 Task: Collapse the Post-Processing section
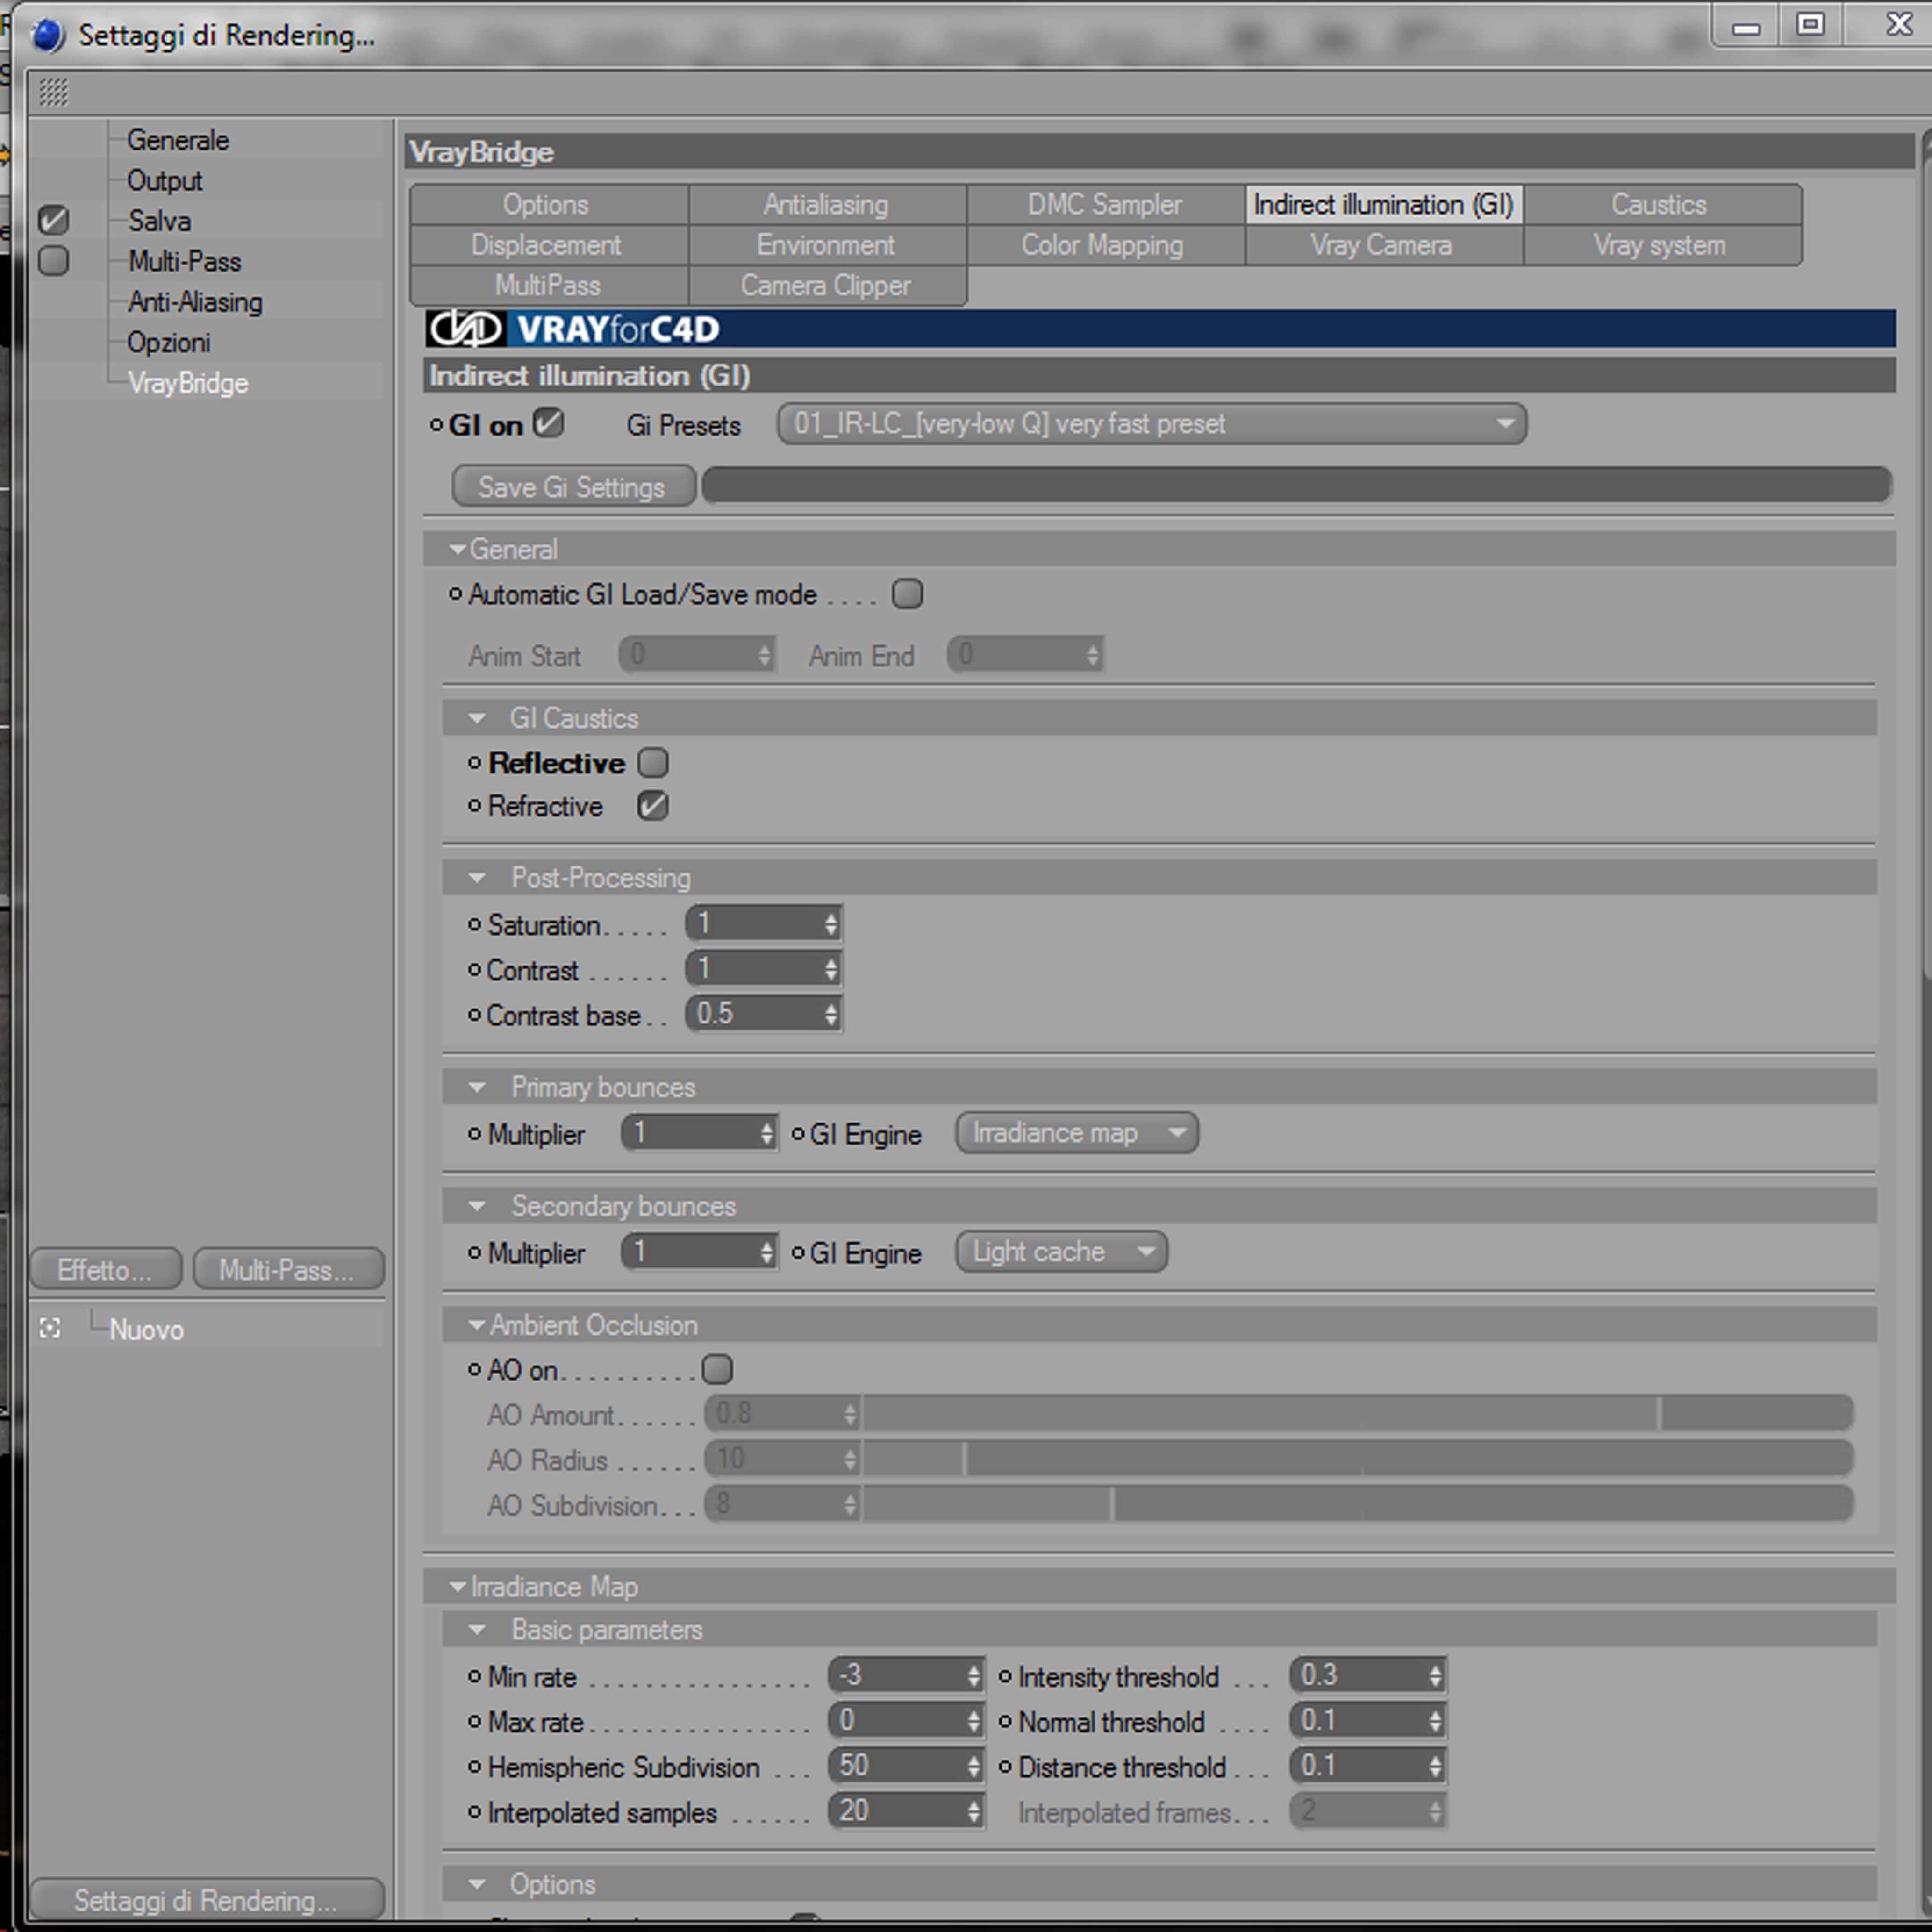click(x=477, y=878)
